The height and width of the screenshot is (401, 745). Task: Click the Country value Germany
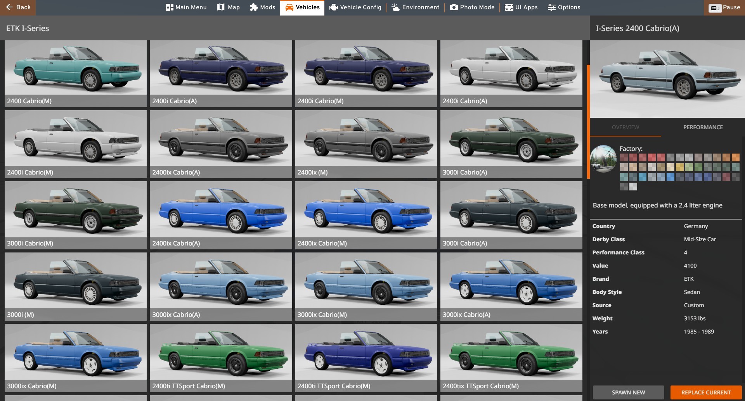coord(696,226)
